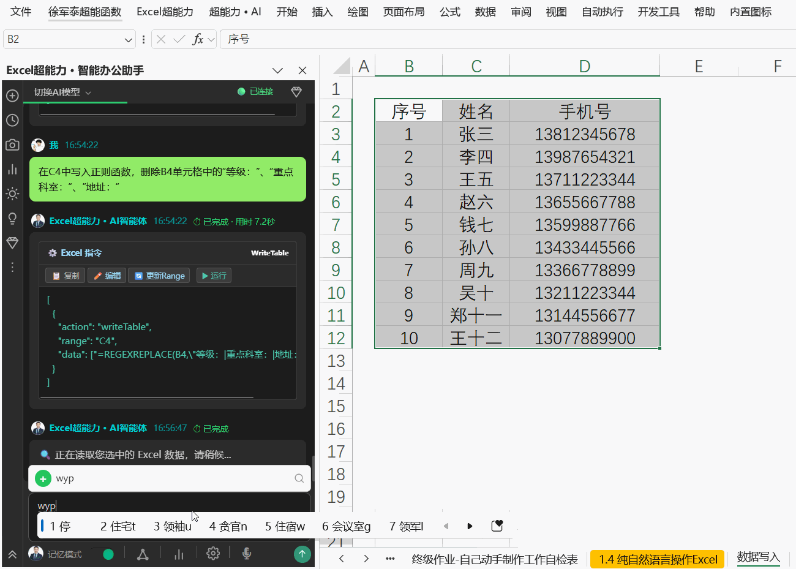Open the 插入 ribbon tab

[322, 12]
